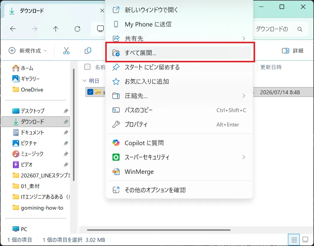314x246 pixels.
Task: Select すべて展開... from the context menu
Action: pyautogui.click(x=179, y=53)
